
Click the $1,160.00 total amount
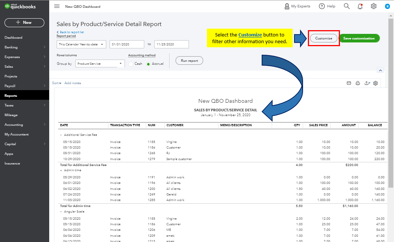tap(350, 206)
